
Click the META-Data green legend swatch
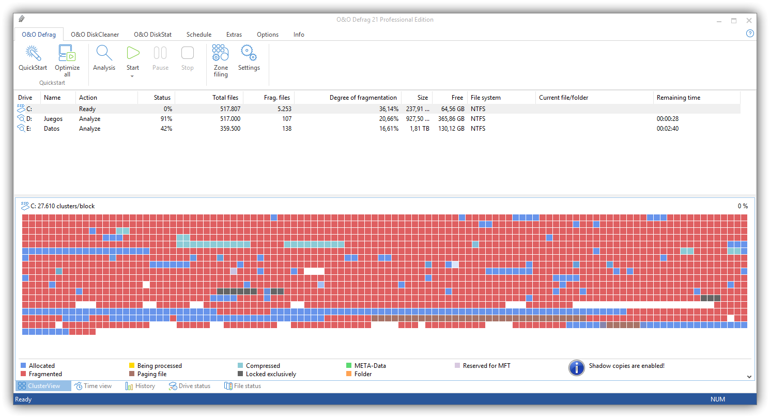(x=349, y=366)
